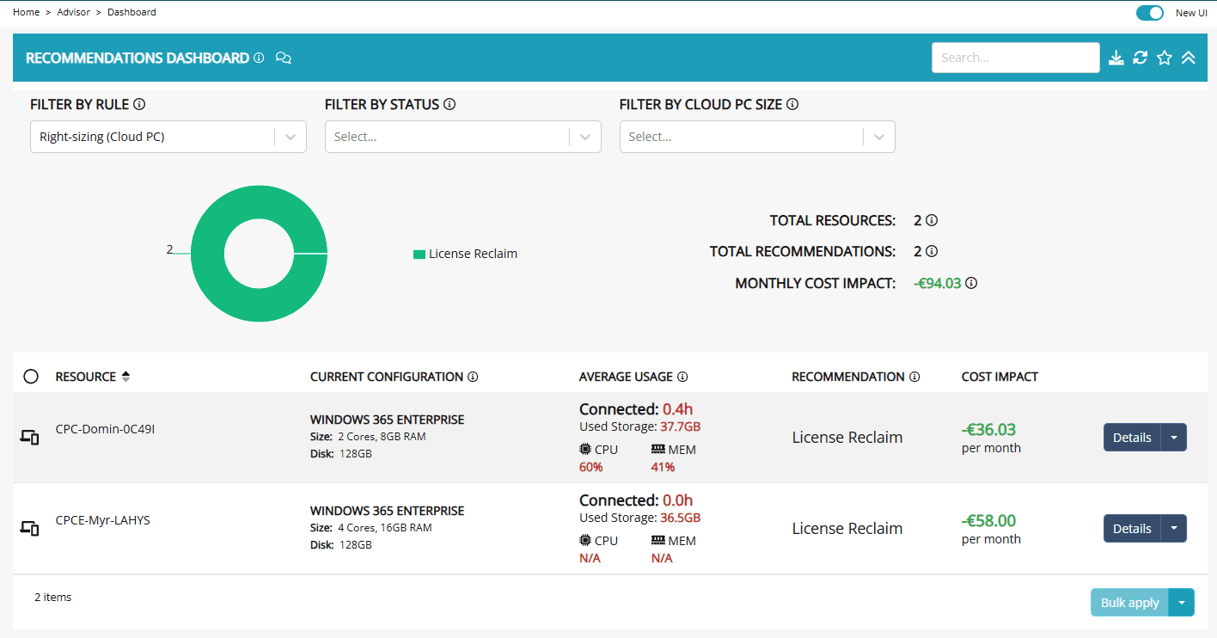Click info icon next to Average Usage
Viewport: 1217px width, 638px height.
coord(682,377)
